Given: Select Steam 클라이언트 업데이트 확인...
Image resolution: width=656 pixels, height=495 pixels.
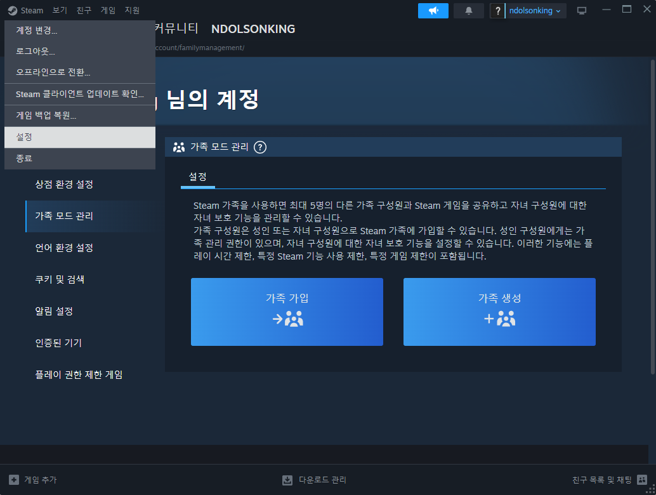Looking at the screenshot, I should pos(80,94).
